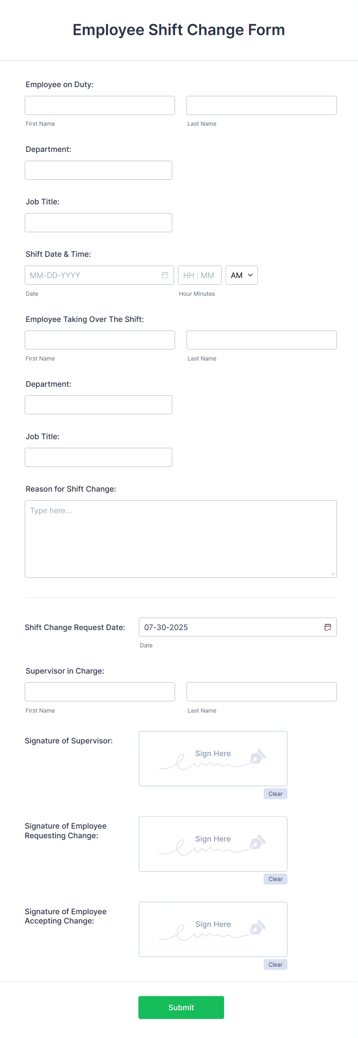Click Last Name under Employee on Duty

point(261,105)
